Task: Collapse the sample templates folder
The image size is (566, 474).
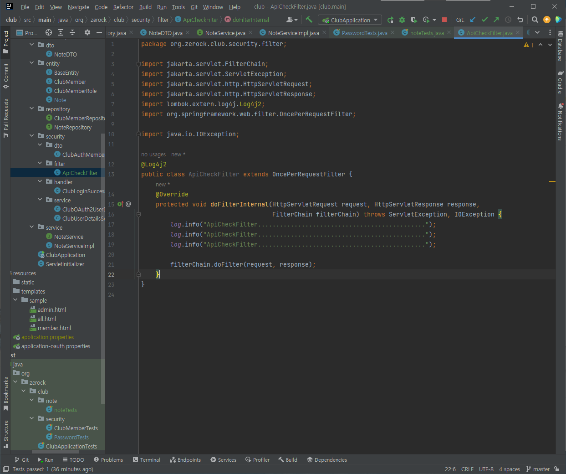Action: tap(15, 300)
